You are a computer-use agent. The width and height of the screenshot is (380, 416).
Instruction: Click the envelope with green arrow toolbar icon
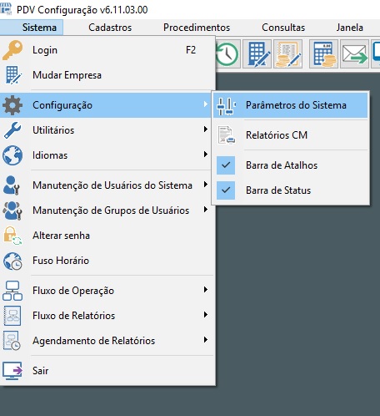pyautogui.click(x=354, y=54)
